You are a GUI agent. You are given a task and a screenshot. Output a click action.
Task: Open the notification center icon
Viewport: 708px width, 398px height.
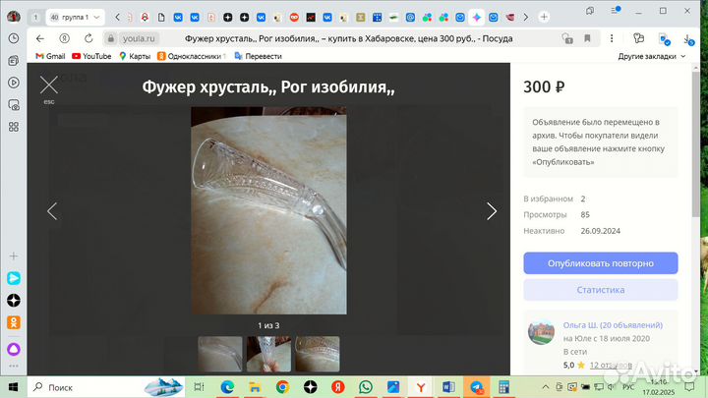point(689,387)
